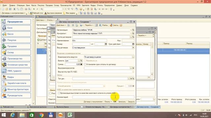This screenshot has height=118, width=211.
Task: Click the Советы icon in contract dialog
Action: coord(114,25)
